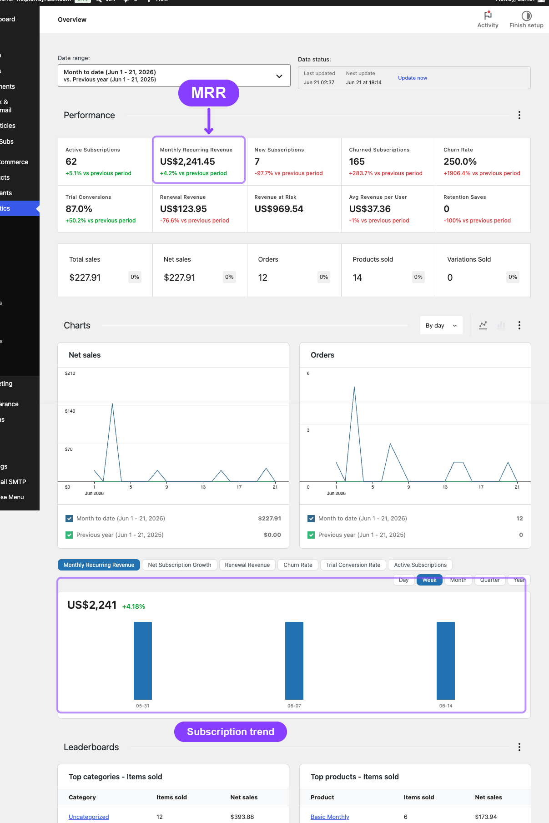This screenshot has height=823, width=549.
Task: Toggle Month to date checkbox under Orders chart
Action: click(x=311, y=518)
